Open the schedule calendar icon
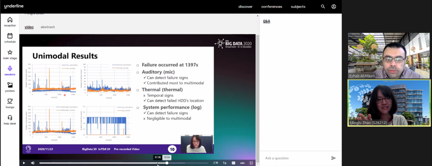The height and width of the screenshot is (166, 432). tap(10, 36)
